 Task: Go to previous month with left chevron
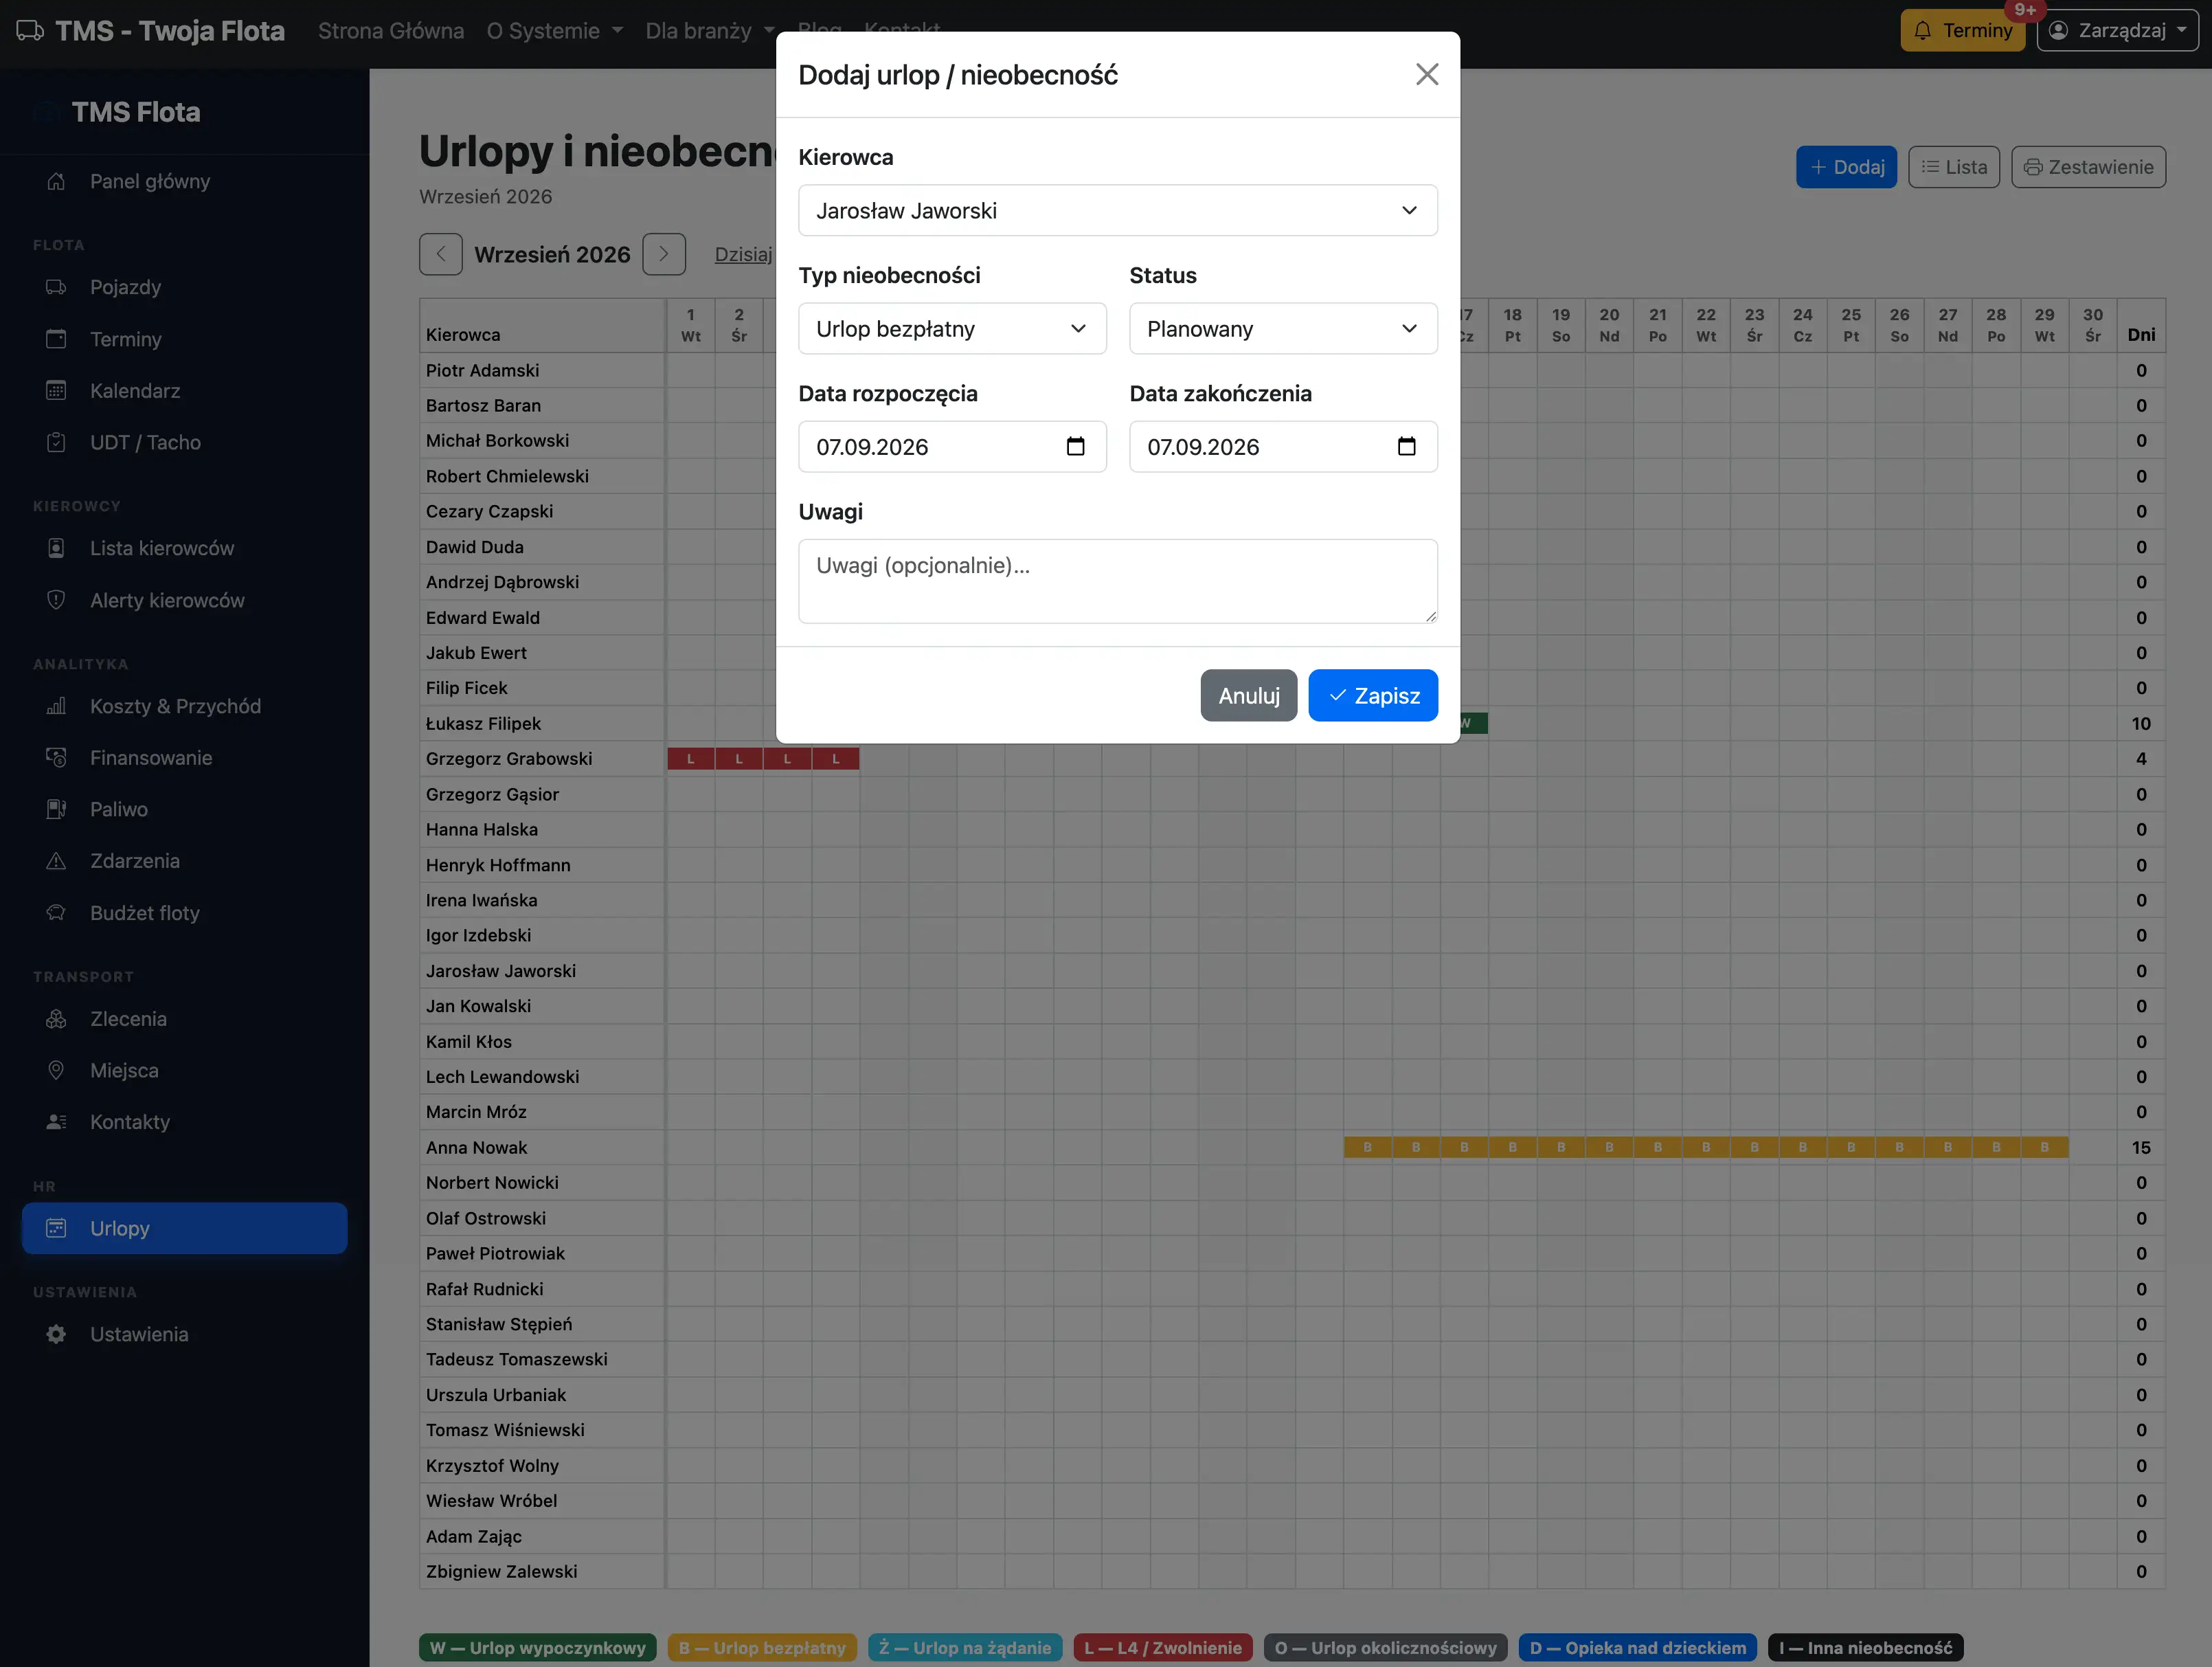pyautogui.click(x=440, y=254)
